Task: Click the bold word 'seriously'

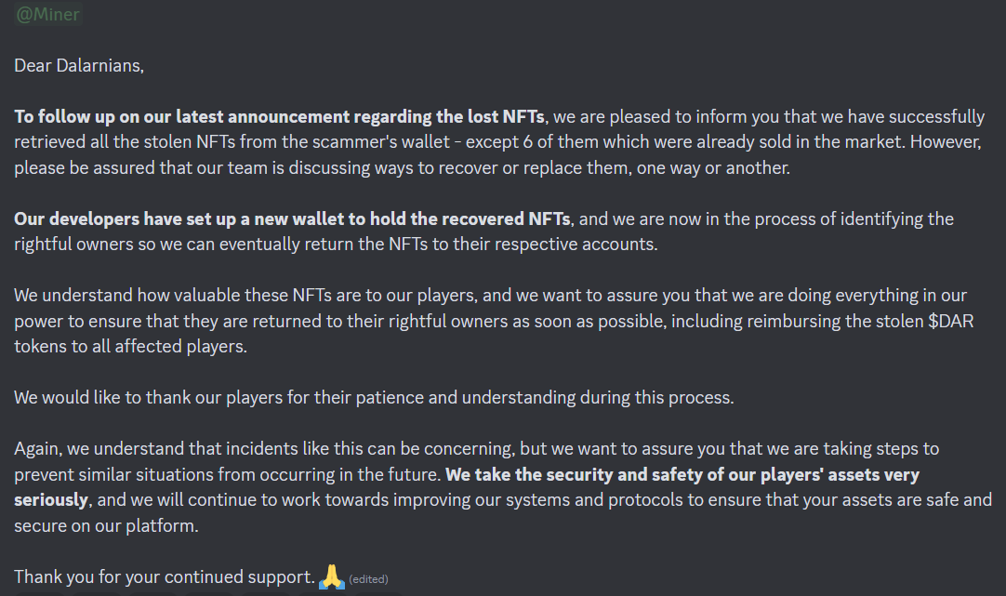Action: tap(51, 500)
